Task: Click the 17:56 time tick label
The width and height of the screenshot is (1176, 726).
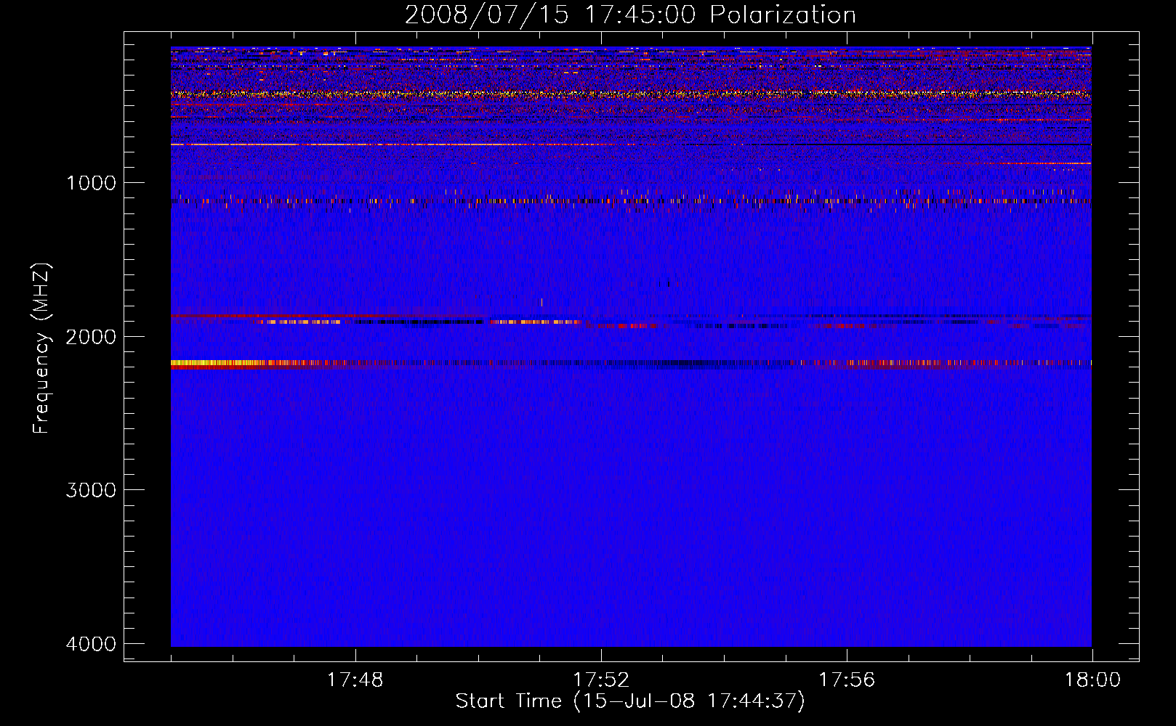Action: pos(847,680)
